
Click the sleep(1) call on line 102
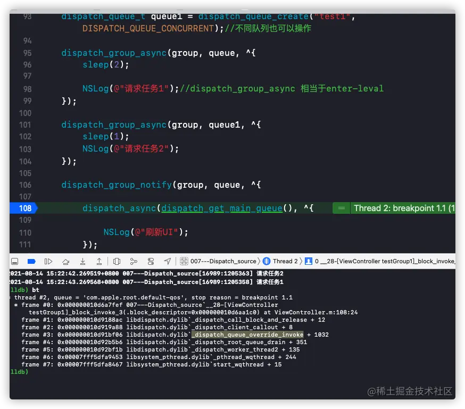click(x=105, y=136)
